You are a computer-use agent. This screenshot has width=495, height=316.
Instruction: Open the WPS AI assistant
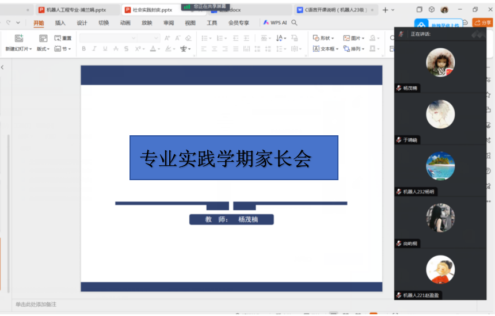click(x=275, y=22)
